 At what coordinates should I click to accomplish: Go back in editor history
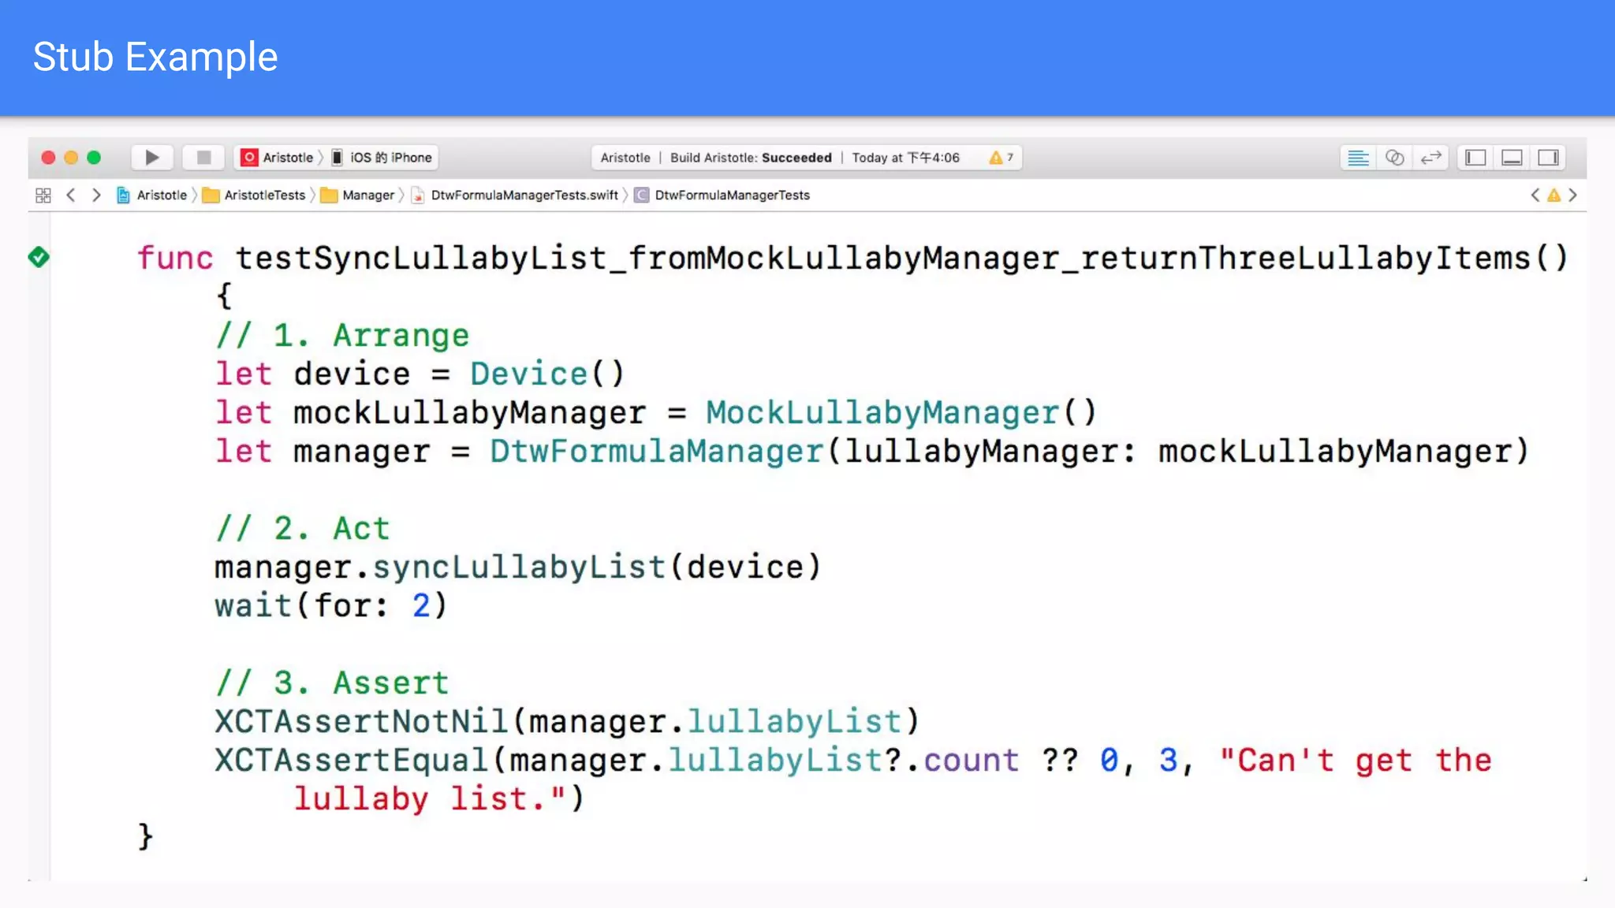coord(71,195)
